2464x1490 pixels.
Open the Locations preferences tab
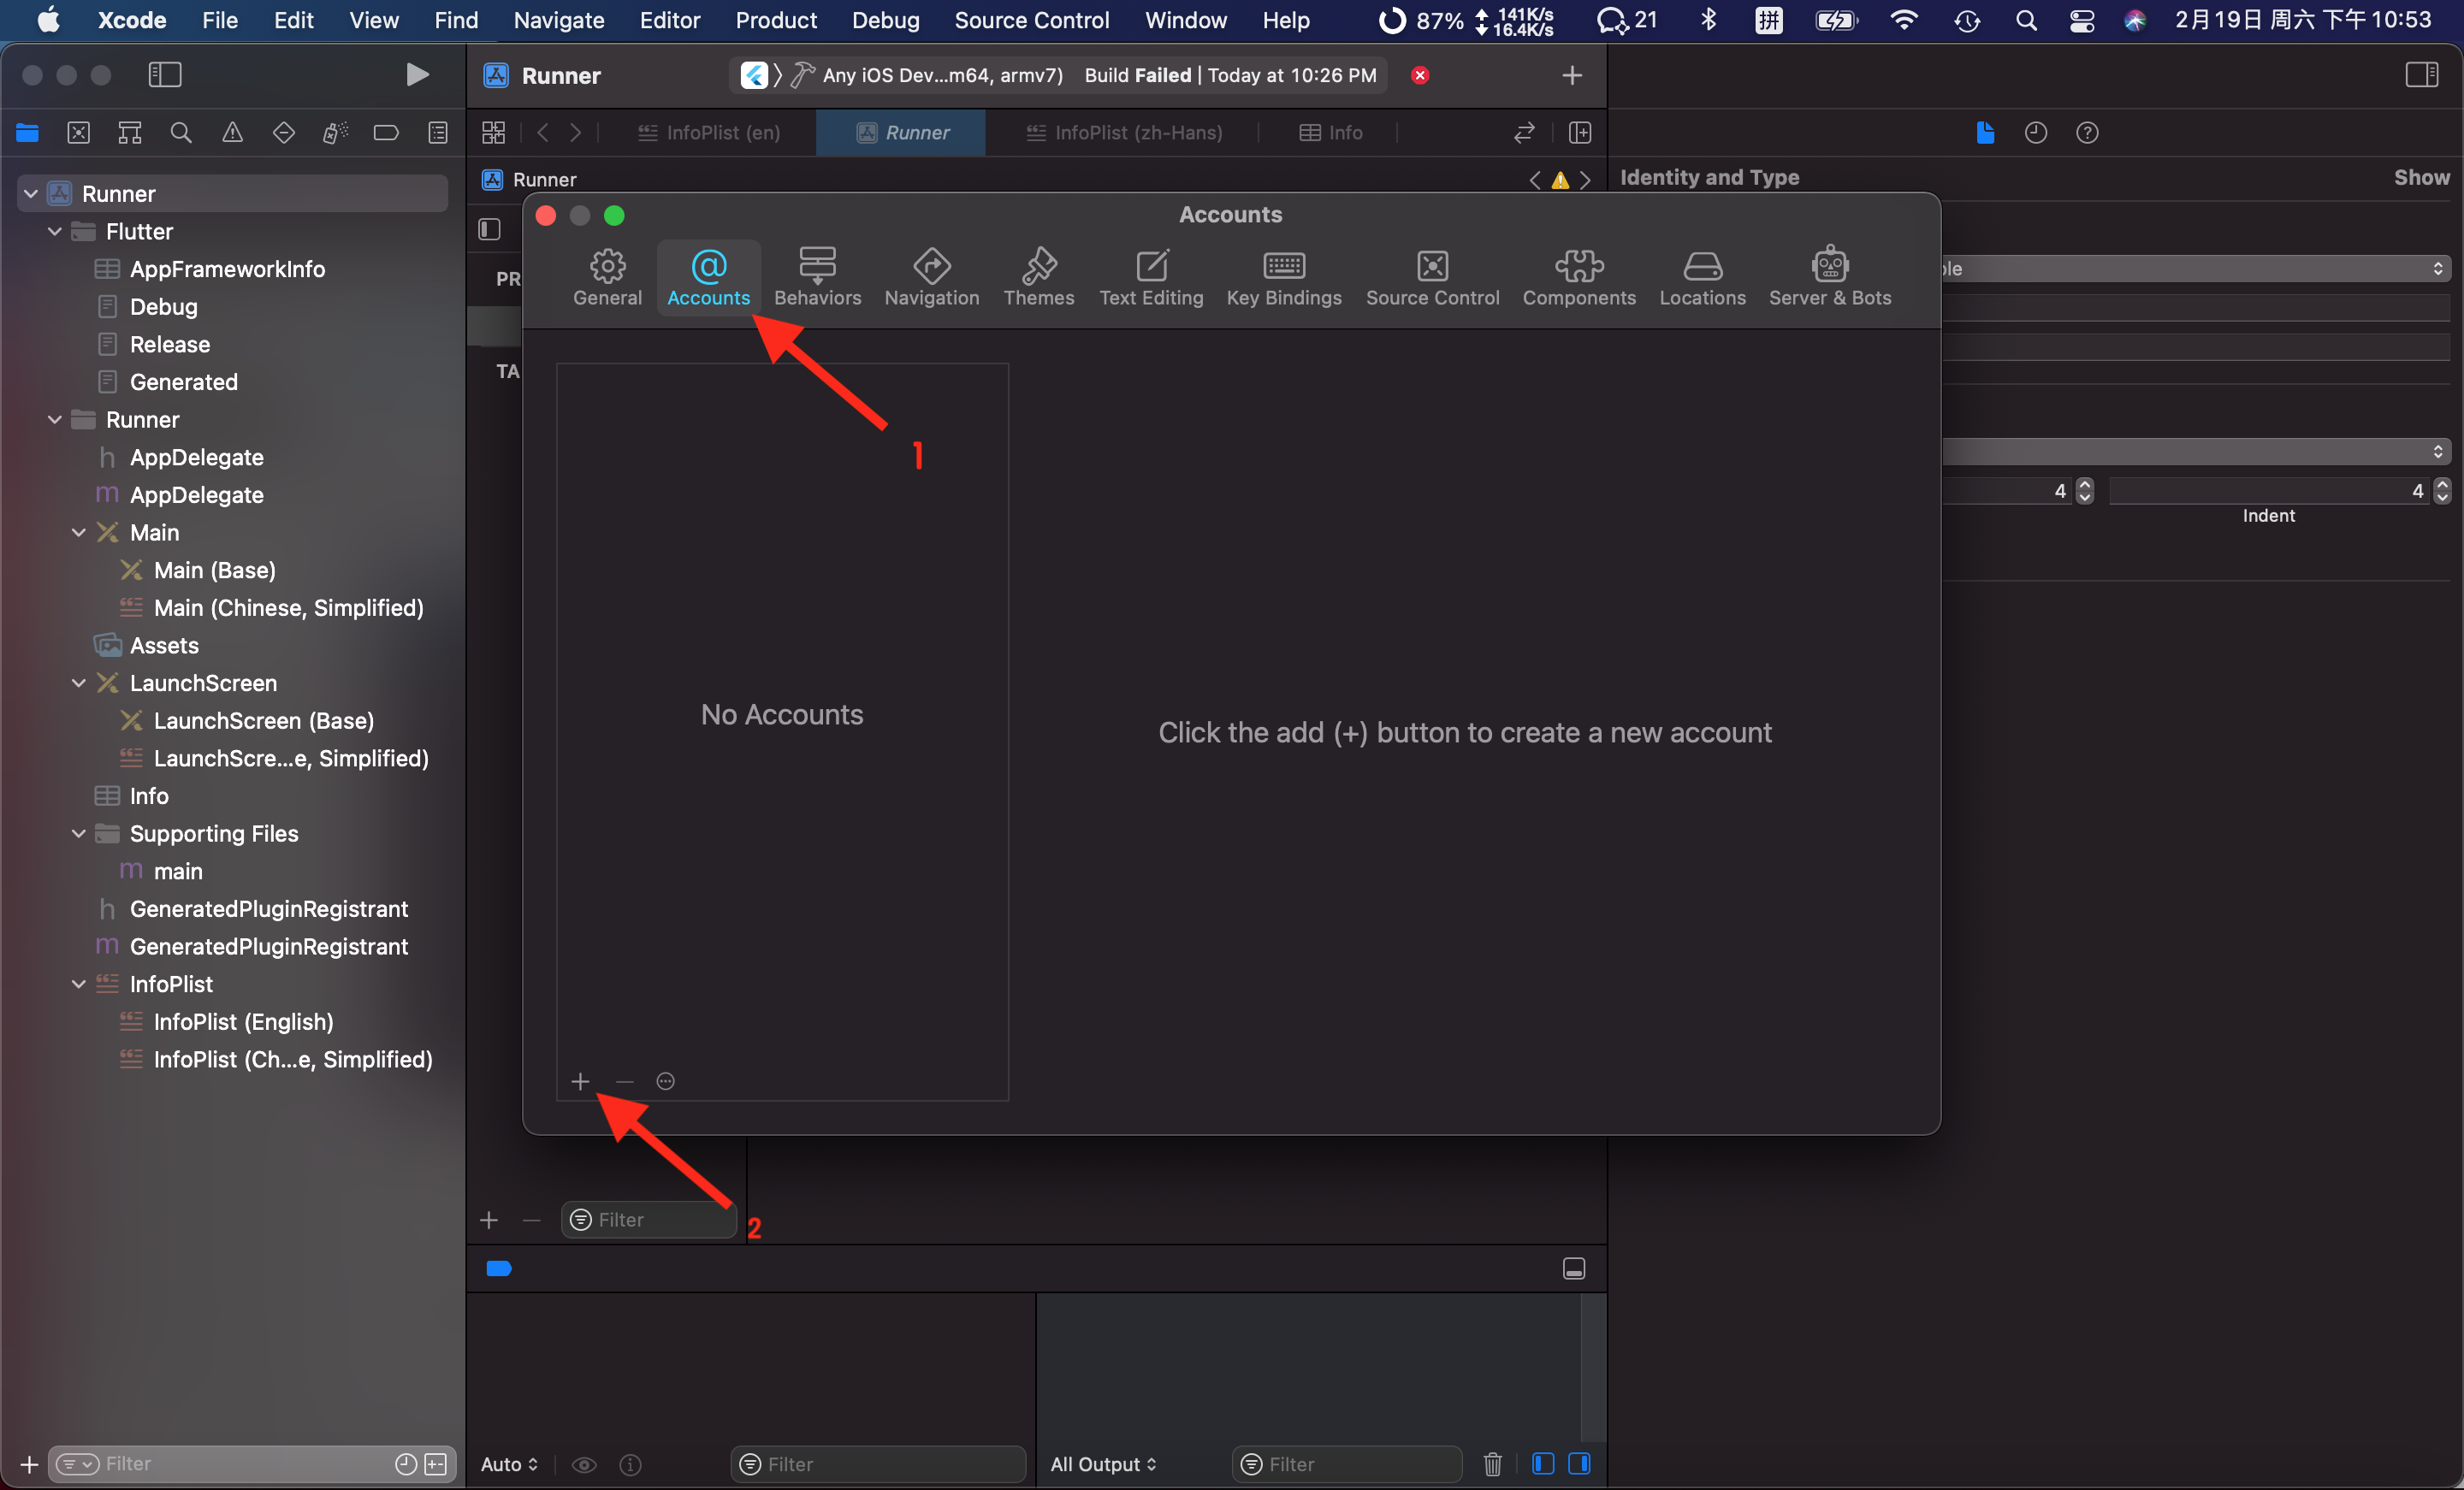tap(1702, 277)
